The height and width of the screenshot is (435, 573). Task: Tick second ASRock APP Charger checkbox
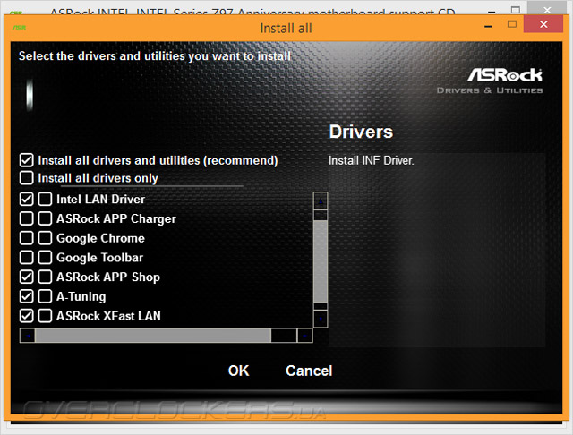[x=45, y=218]
